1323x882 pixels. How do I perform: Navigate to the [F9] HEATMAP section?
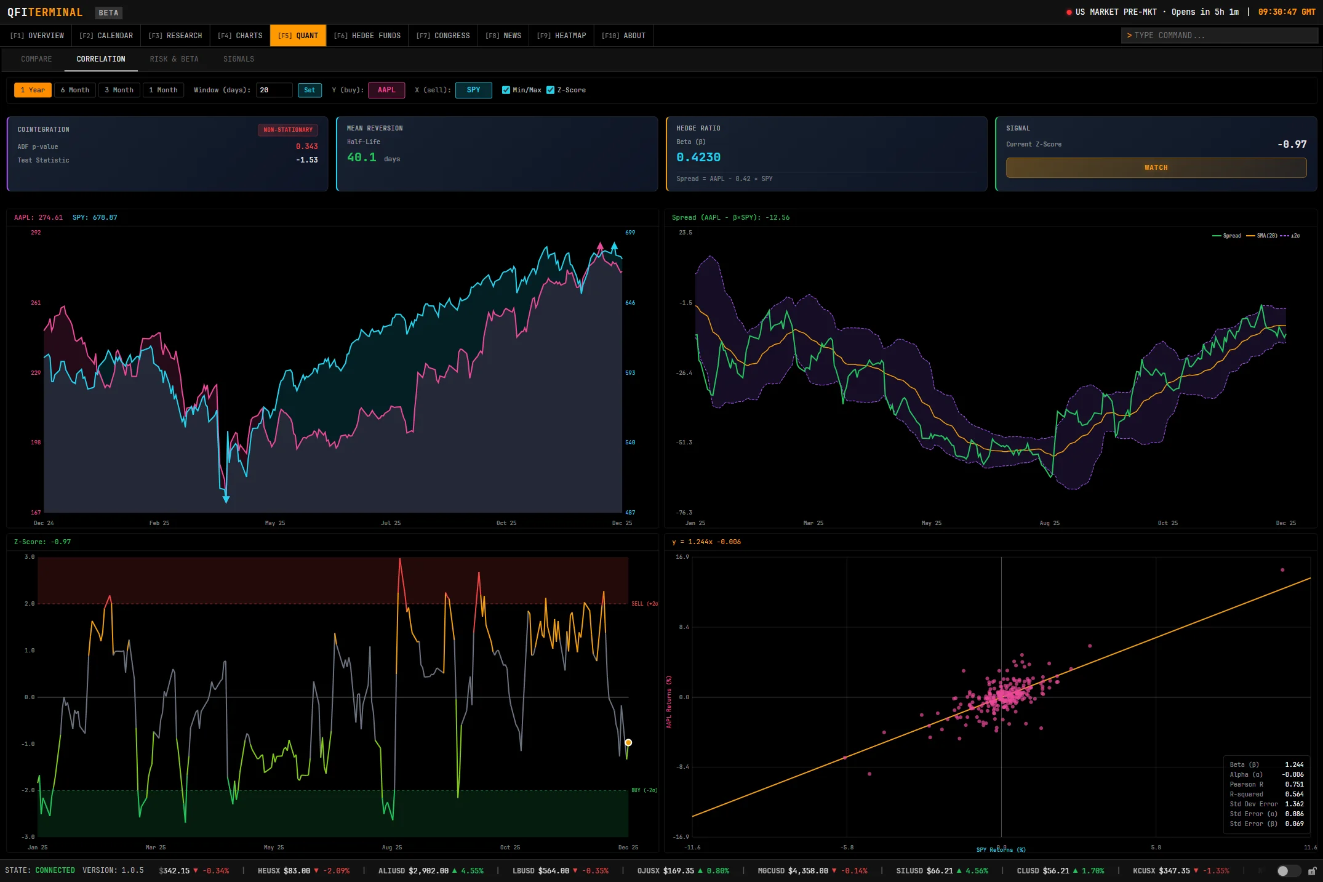click(x=561, y=35)
